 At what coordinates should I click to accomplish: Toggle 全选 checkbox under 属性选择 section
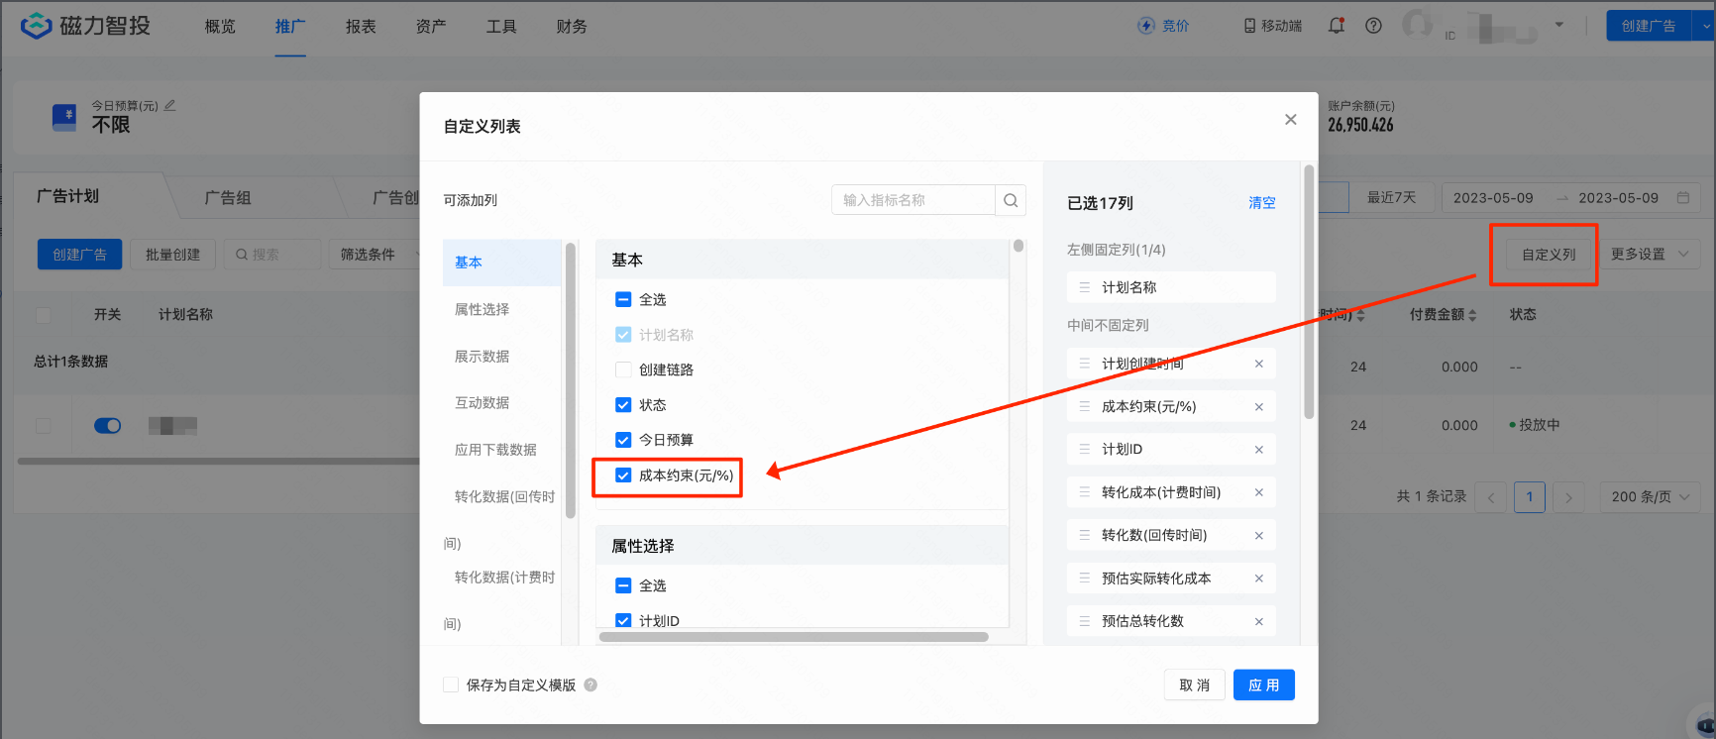click(x=623, y=585)
